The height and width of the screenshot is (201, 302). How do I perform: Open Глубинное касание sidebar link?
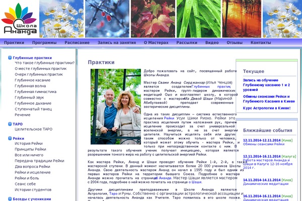(32, 80)
